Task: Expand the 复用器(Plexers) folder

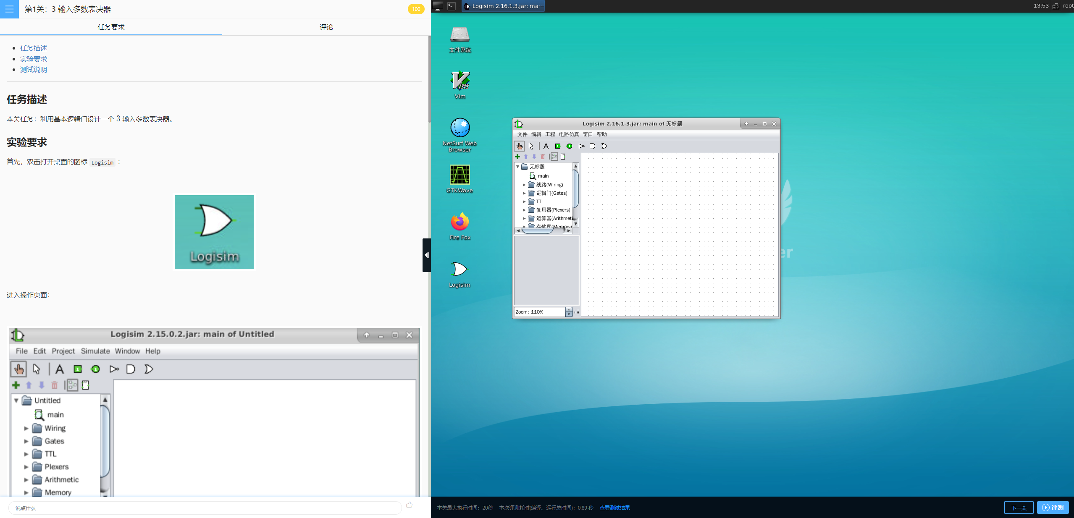Action: (x=524, y=210)
